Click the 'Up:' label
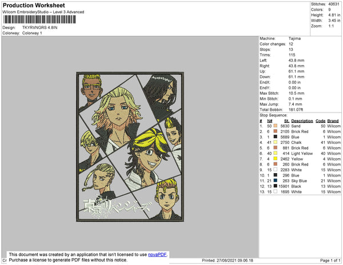Viewport: 343px width, 265px height. 262,71
